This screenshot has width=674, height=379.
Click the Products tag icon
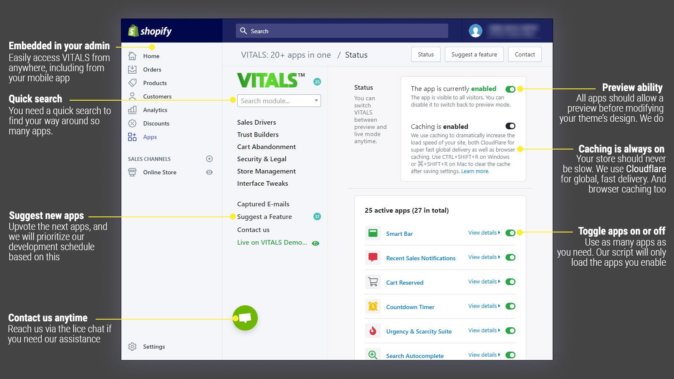coord(132,83)
